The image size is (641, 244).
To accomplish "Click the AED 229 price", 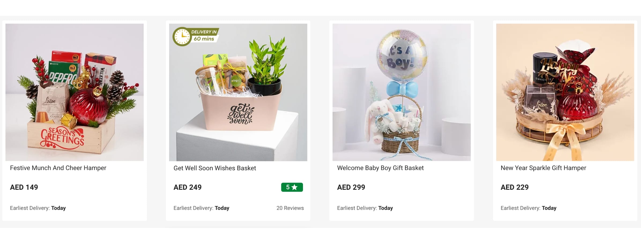I will click(x=515, y=187).
